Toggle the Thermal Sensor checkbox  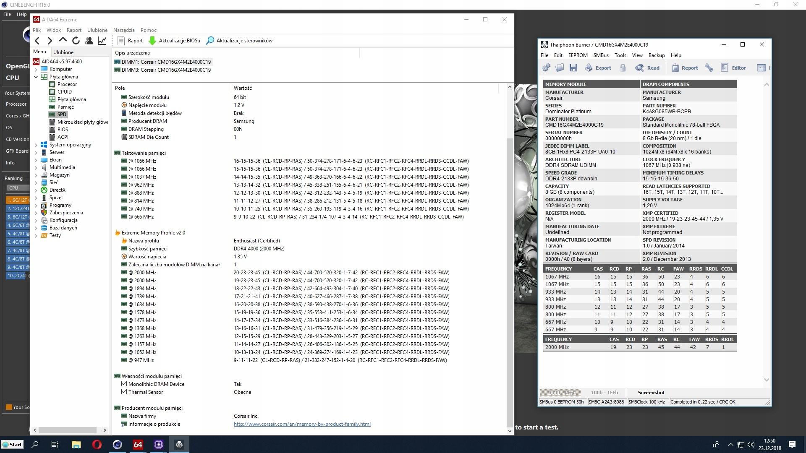pos(124,392)
